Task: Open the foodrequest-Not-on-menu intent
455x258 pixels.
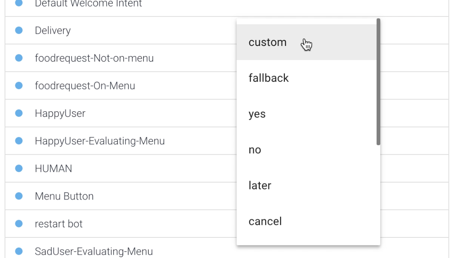Action: pyautogui.click(x=94, y=58)
